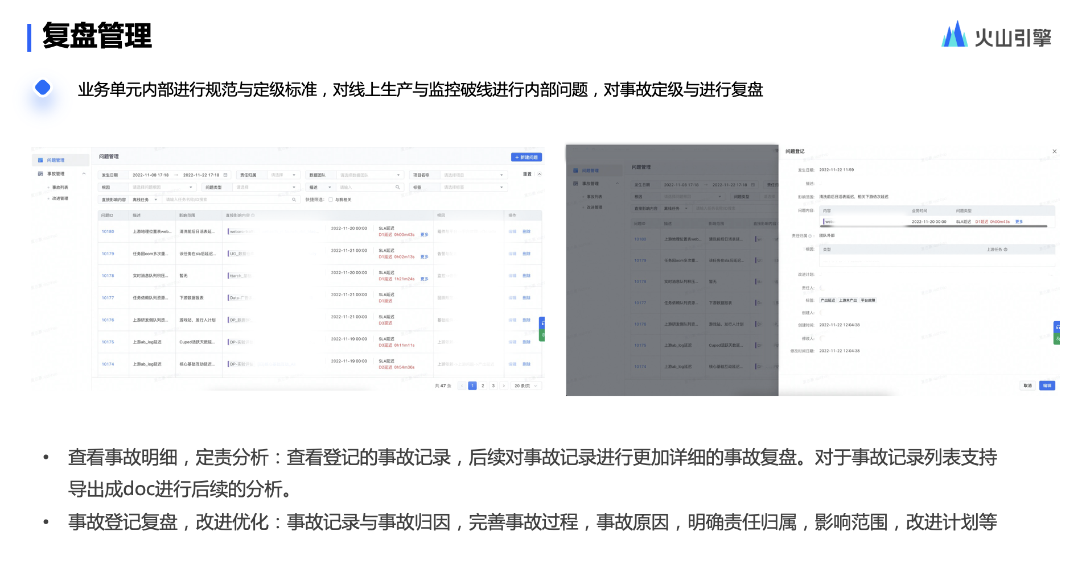Image resolution: width=1086 pixels, height=564 pixels.
Task: Open the 责任归属 dropdown
Action: coord(283,175)
